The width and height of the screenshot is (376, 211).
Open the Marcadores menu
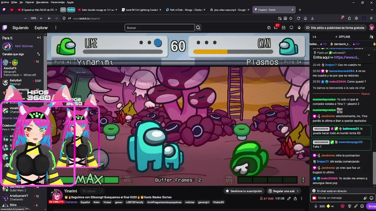42,2
